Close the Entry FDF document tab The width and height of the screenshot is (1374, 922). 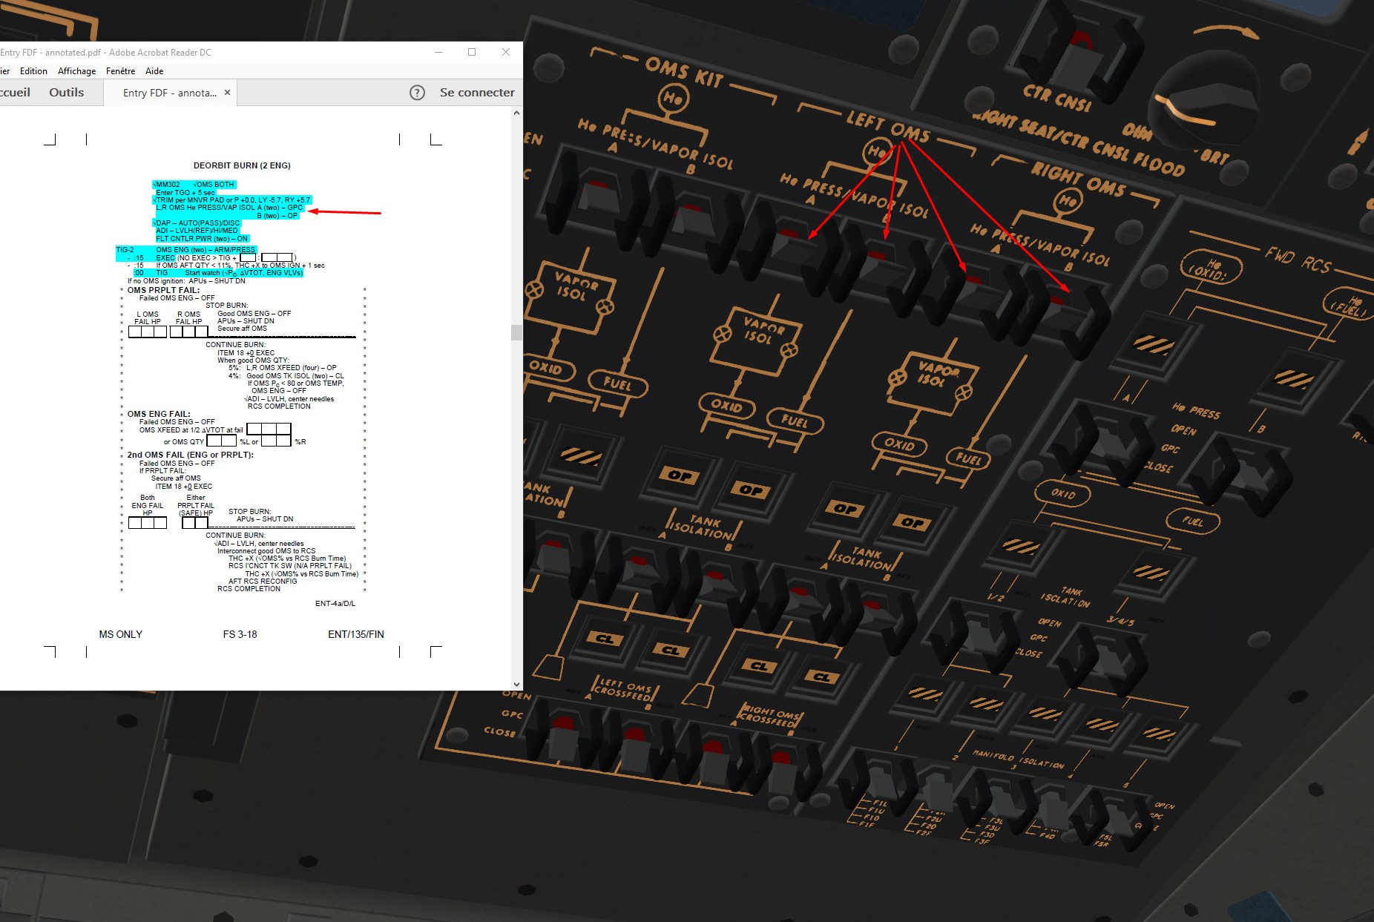pyautogui.click(x=227, y=93)
